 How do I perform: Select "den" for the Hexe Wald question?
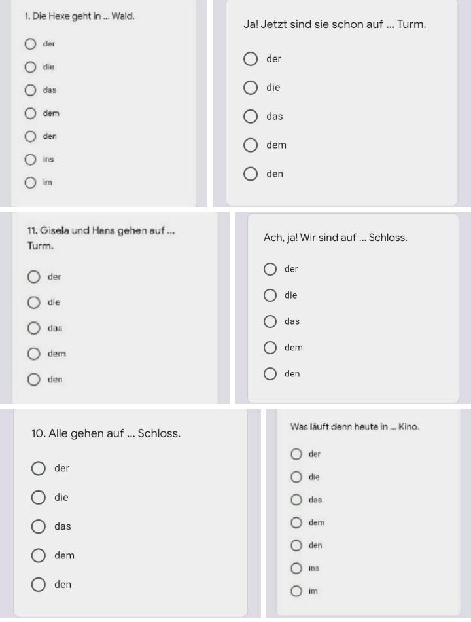point(30,137)
